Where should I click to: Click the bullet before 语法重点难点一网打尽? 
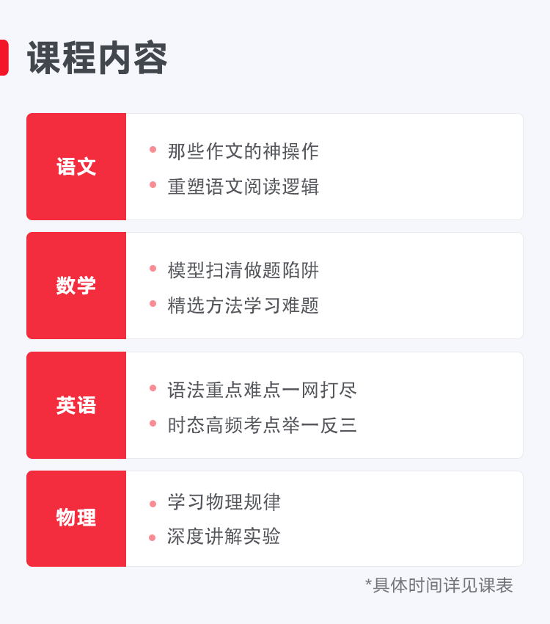[x=153, y=388]
